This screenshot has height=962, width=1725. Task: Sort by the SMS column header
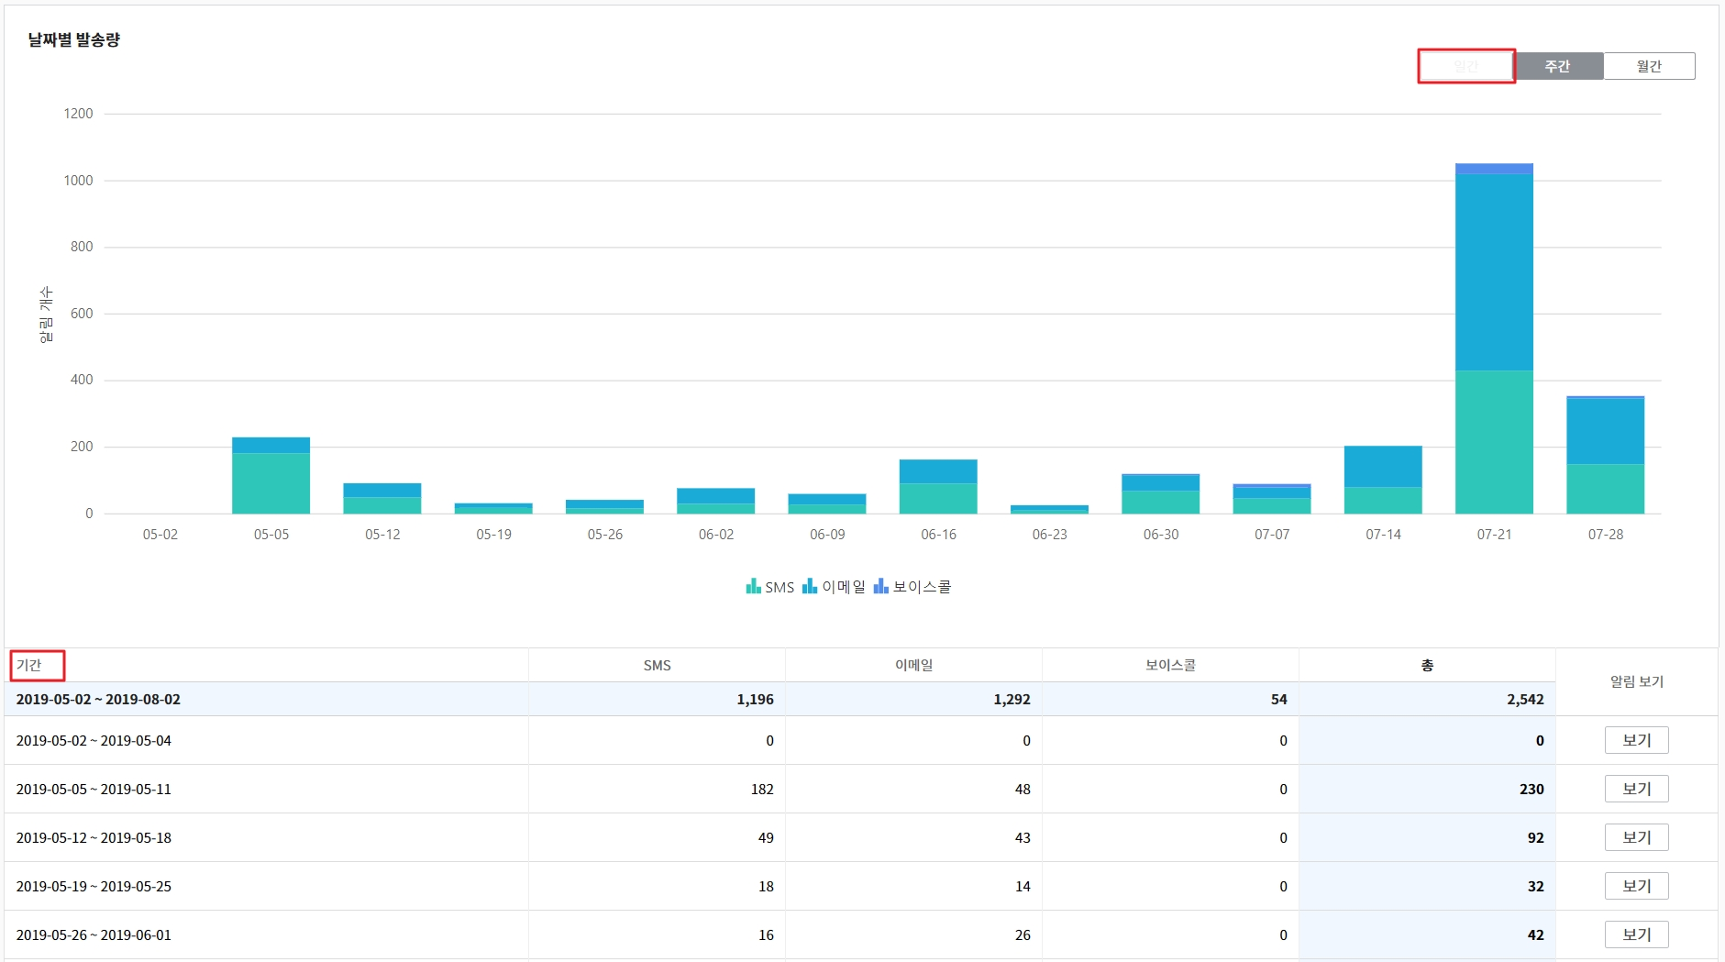coord(657,665)
